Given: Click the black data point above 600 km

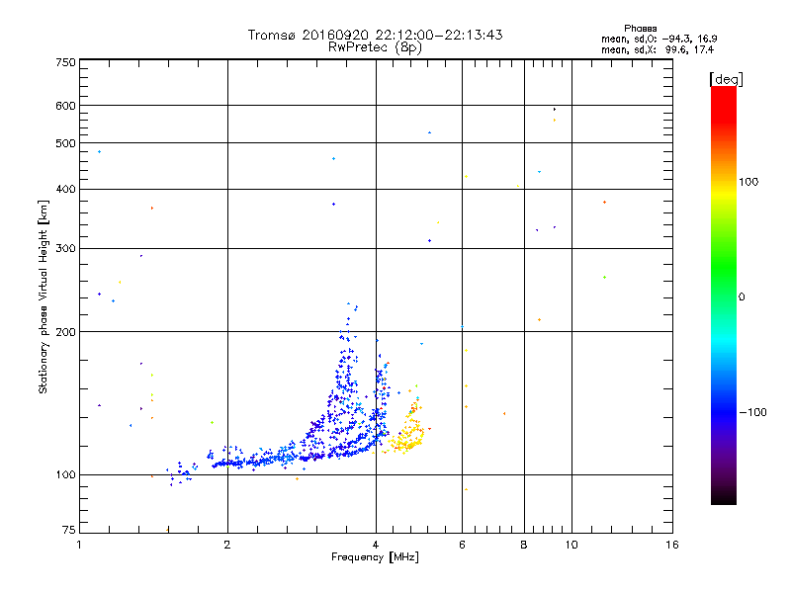Looking at the screenshot, I should coord(555,109).
